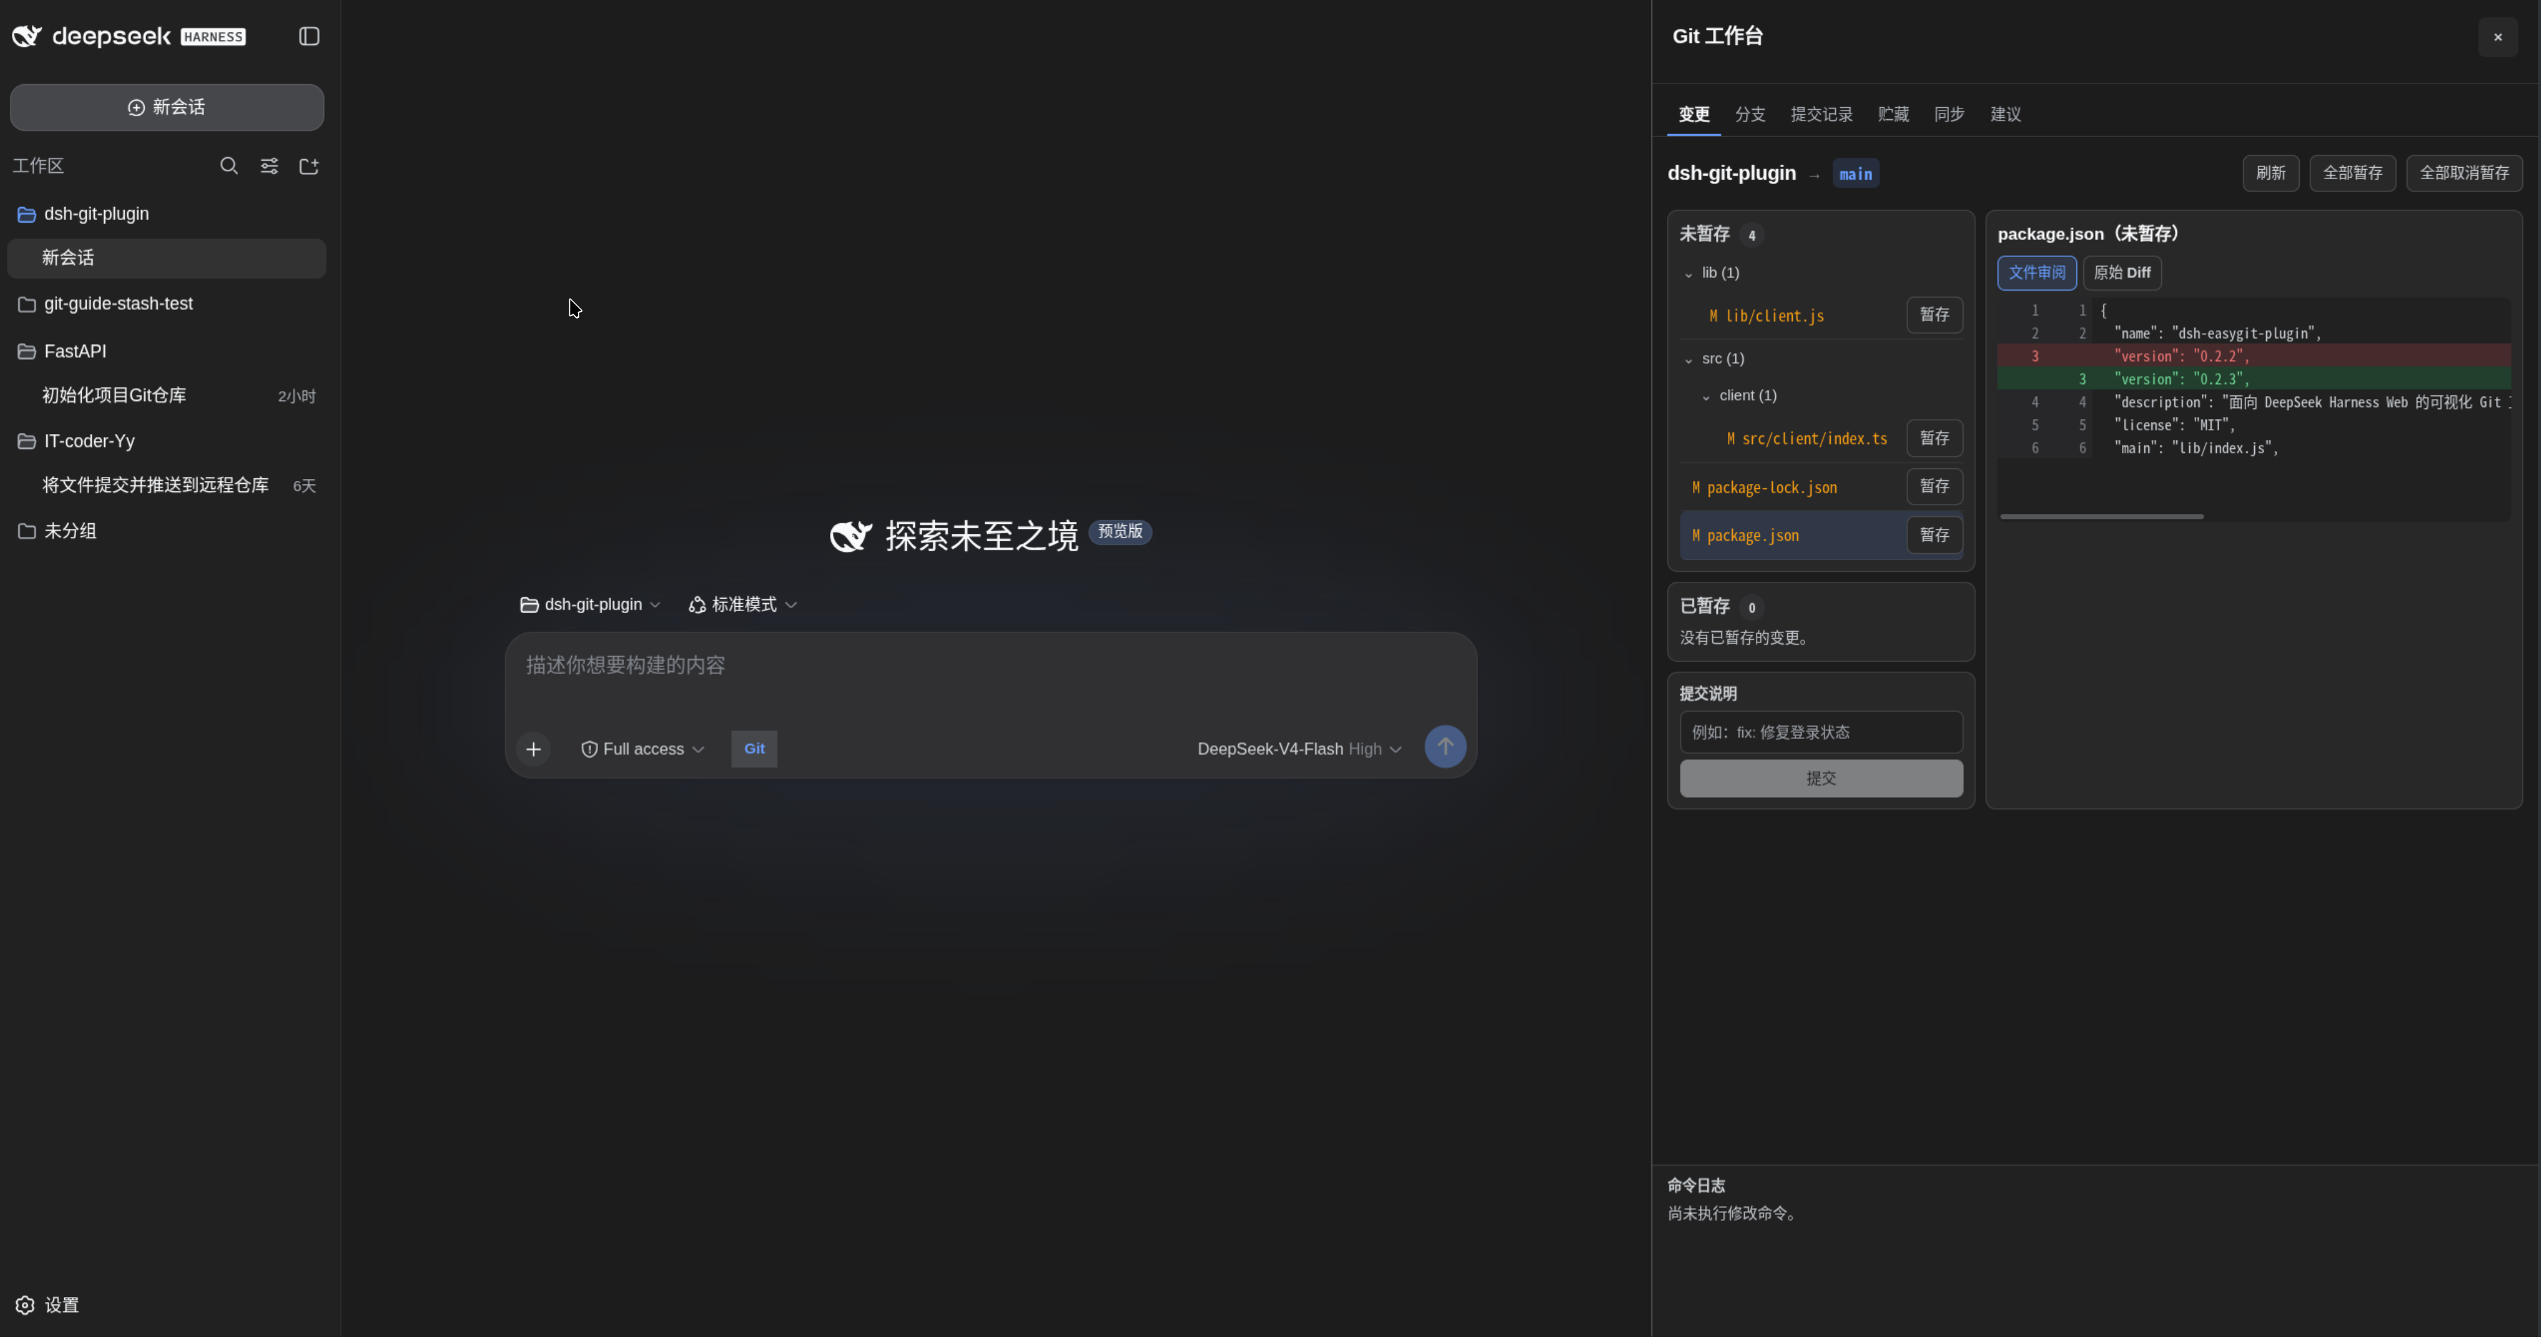Switch to the 提交记录 tab
This screenshot has width=2541, height=1337.
point(1821,115)
